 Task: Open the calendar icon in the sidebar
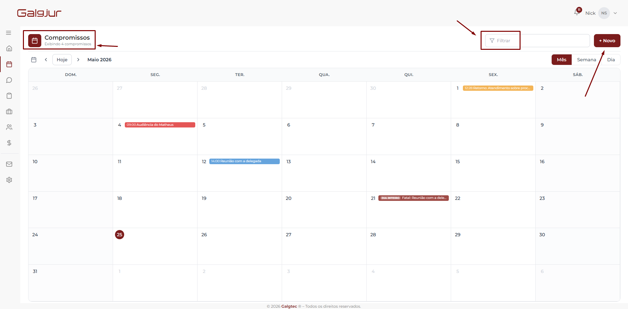[9, 64]
